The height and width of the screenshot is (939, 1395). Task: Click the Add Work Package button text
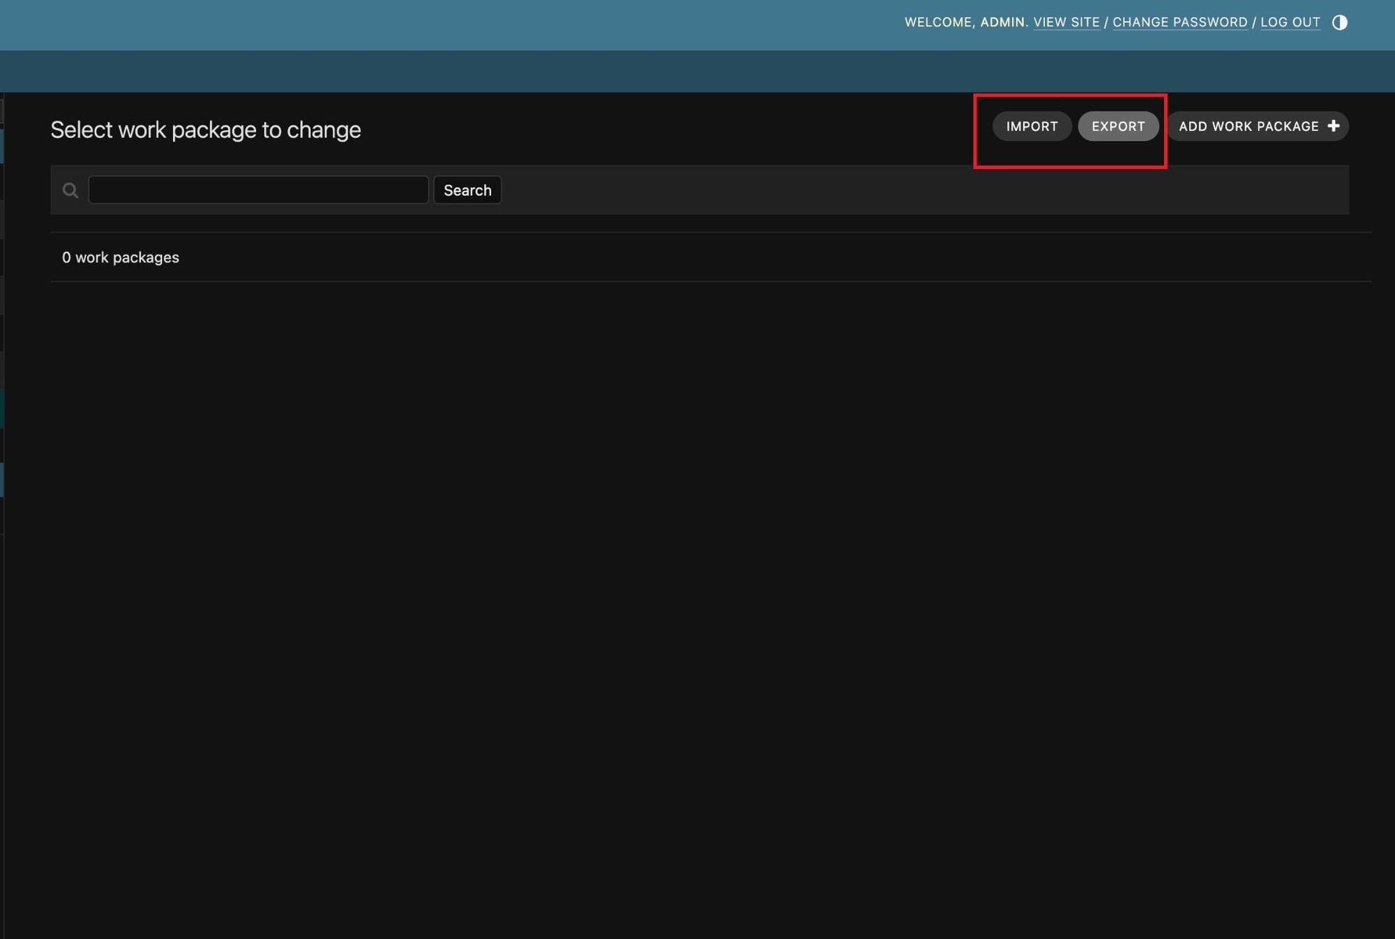tap(1248, 126)
